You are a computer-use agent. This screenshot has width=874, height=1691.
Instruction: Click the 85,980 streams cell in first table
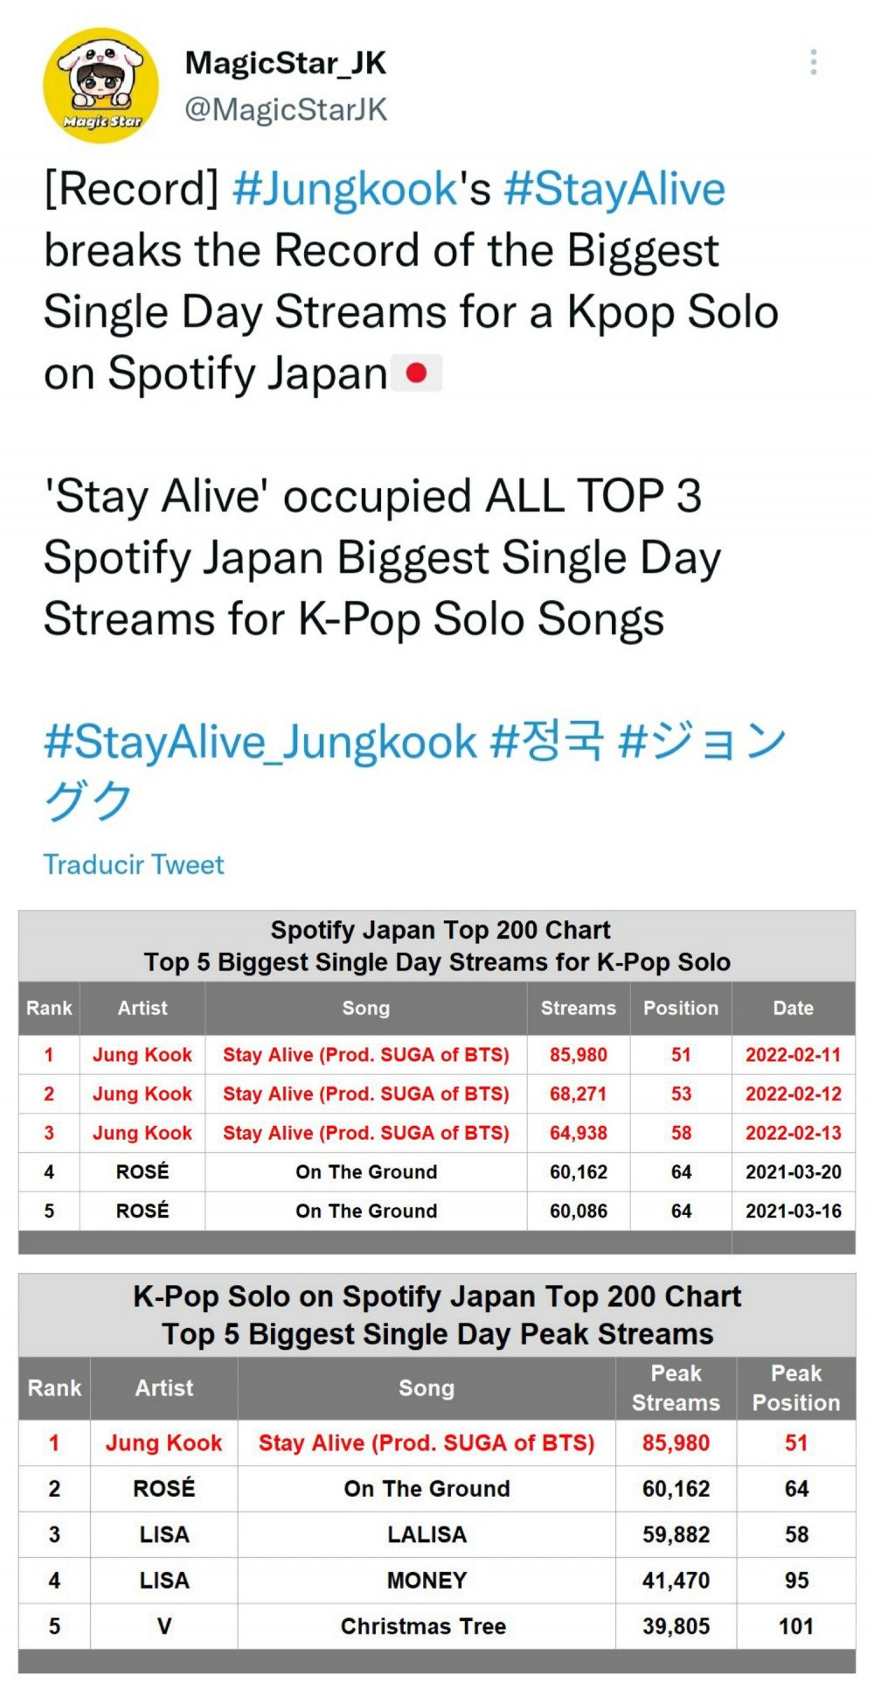pyautogui.click(x=579, y=1055)
